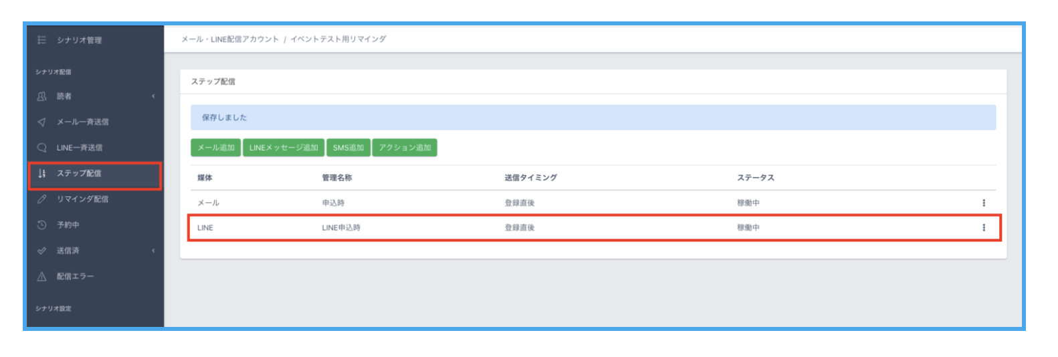Click the 配信エラー warning triangle icon
1058x357 pixels.
click(x=41, y=277)
